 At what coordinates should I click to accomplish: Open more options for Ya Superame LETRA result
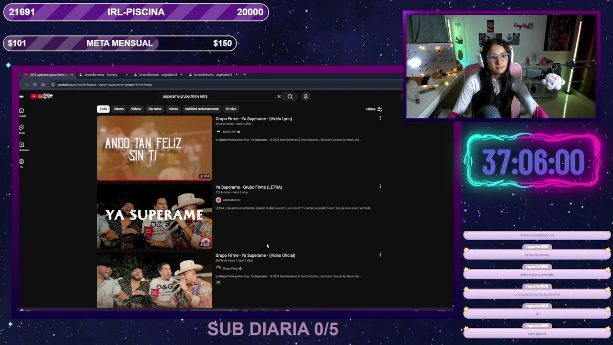(380, 186)
